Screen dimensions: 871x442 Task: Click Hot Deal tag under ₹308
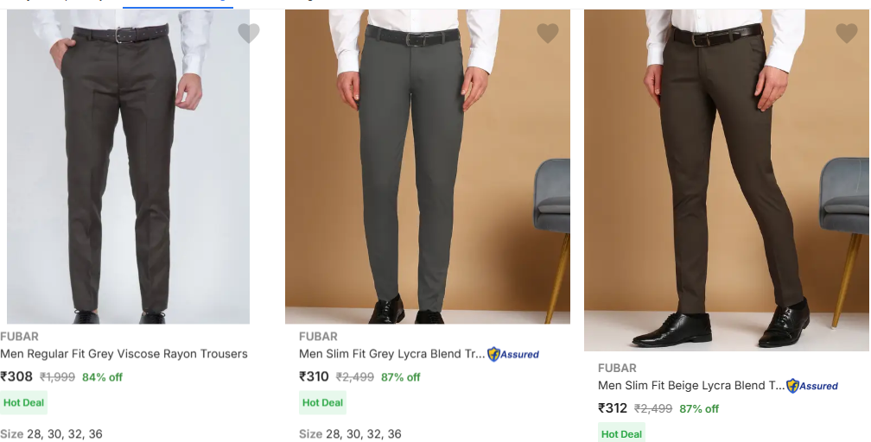tap(24, 402)
